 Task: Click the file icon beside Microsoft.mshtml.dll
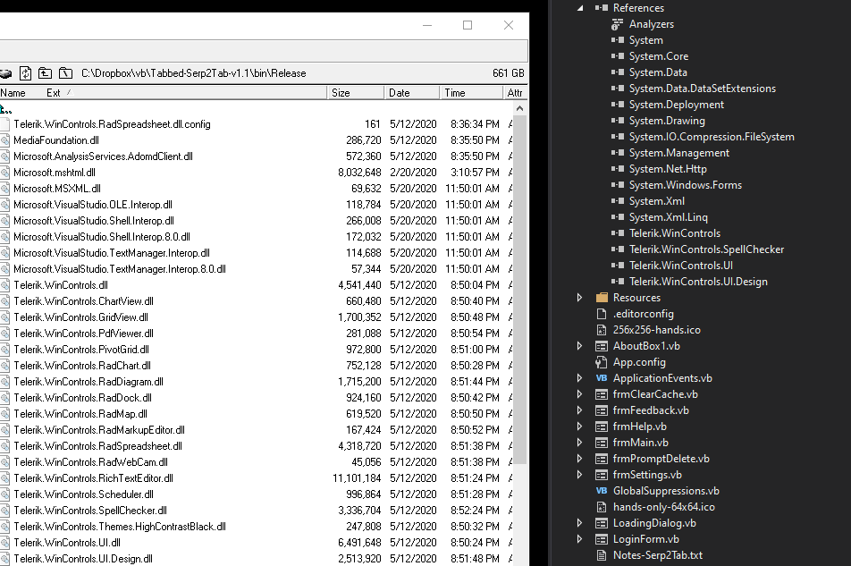pos(4,173)
